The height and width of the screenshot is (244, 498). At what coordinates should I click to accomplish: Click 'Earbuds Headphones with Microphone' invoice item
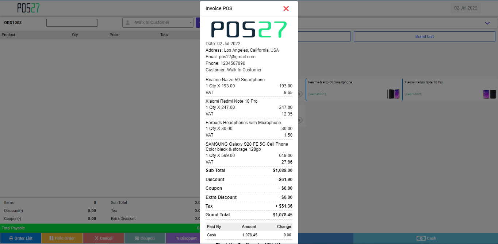[x=243, y=123]
